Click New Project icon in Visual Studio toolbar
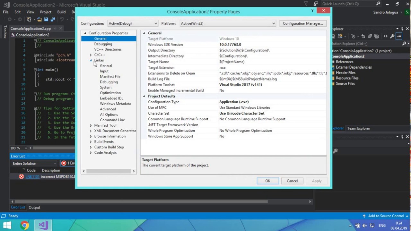 [29, 19]
